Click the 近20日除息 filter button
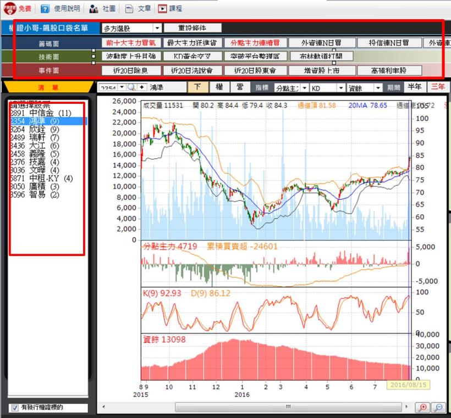Image resolution: width=451 pixels, height=418 pixels. tap(132, 70)
